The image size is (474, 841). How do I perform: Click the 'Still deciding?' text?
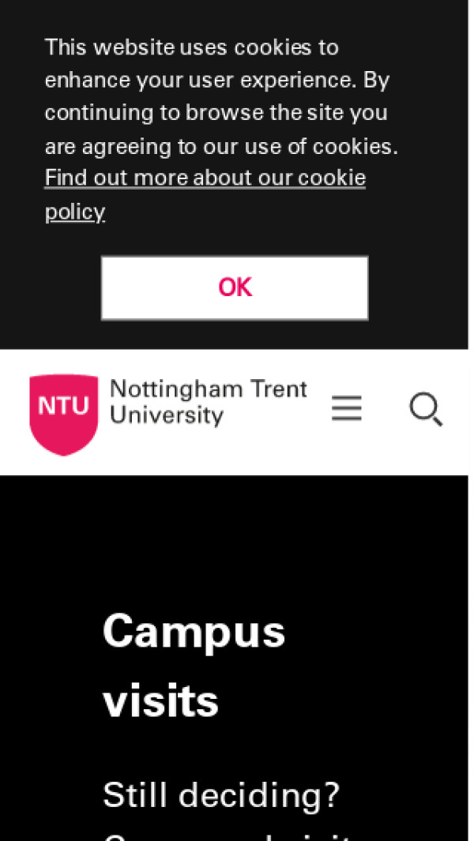click(221, 795)
